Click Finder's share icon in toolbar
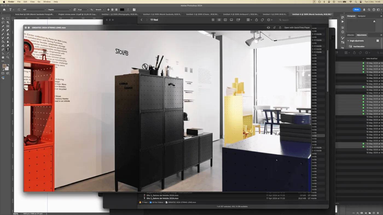Image resolution: width=383 pixels, height=215 pixels. (256, 20)
